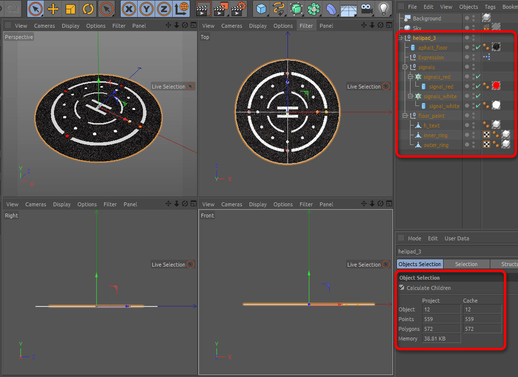Image resolution: width=518 pixels, height=377 pixels.
Task: Toggle the Calculate Children checkbox
Action: tap(402, 287)
